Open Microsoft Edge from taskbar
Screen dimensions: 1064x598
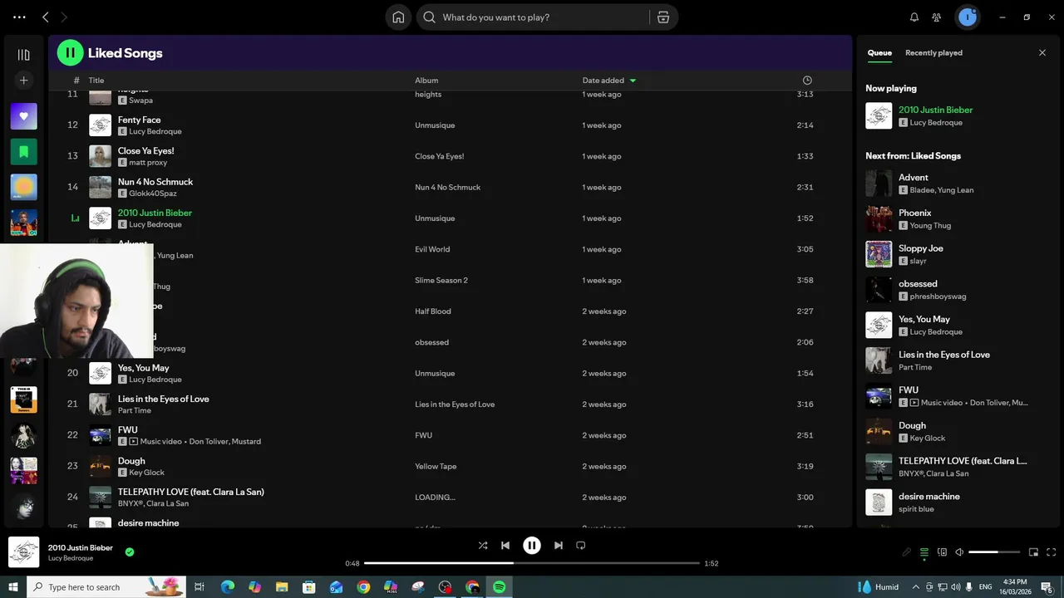[227, 587]
